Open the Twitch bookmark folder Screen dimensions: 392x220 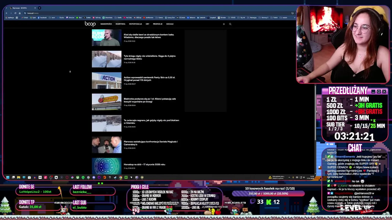coord(274,18)
